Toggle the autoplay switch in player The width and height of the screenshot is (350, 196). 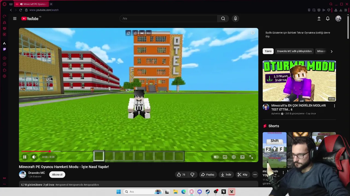pyautogui.click(x=216, y=157)
